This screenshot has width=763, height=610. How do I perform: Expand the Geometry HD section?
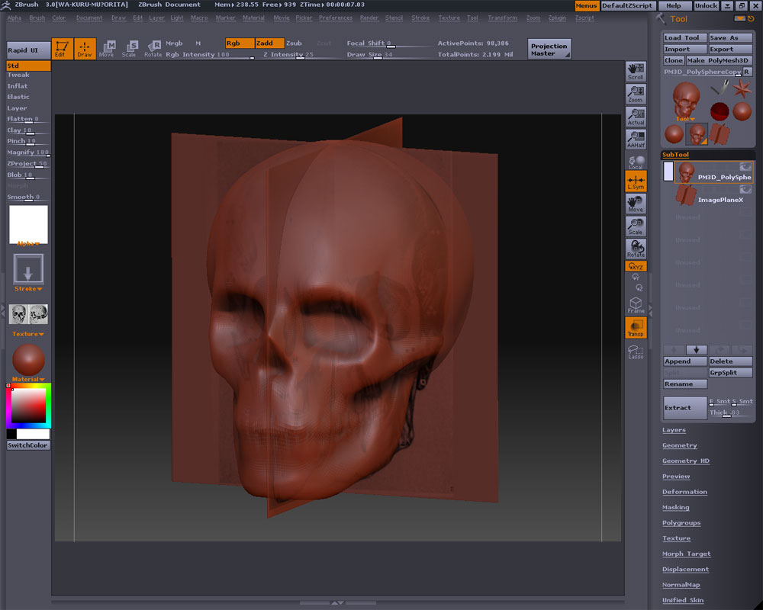tap(685, 461)
